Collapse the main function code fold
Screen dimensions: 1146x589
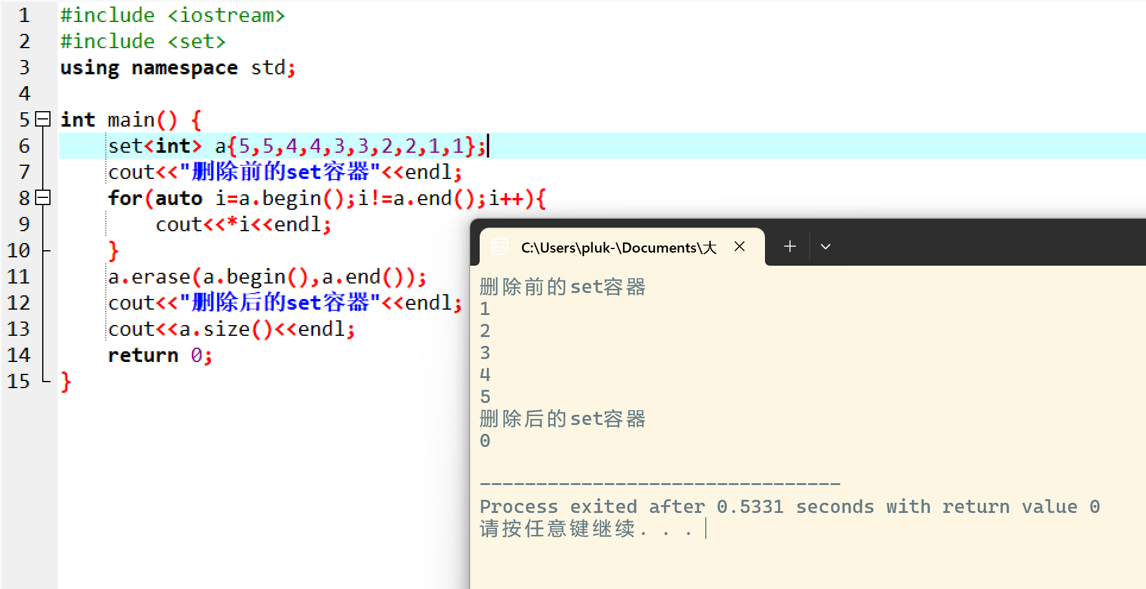pyautogui.click(x=42, y=119)
